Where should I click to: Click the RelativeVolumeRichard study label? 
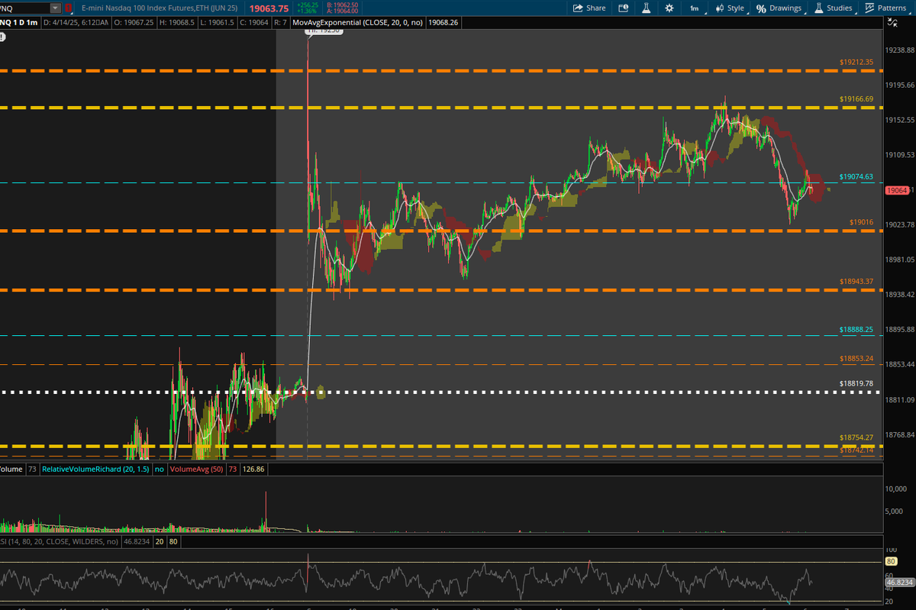point(95,469)
